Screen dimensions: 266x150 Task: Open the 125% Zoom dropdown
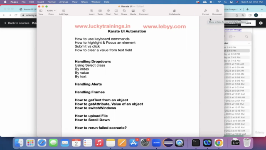[51, 11]
